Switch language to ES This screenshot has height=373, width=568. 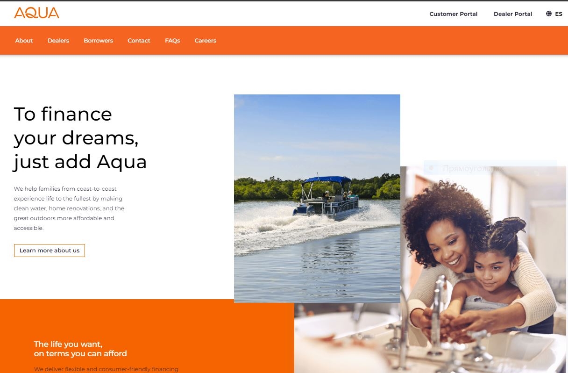[x=559, y=14]
